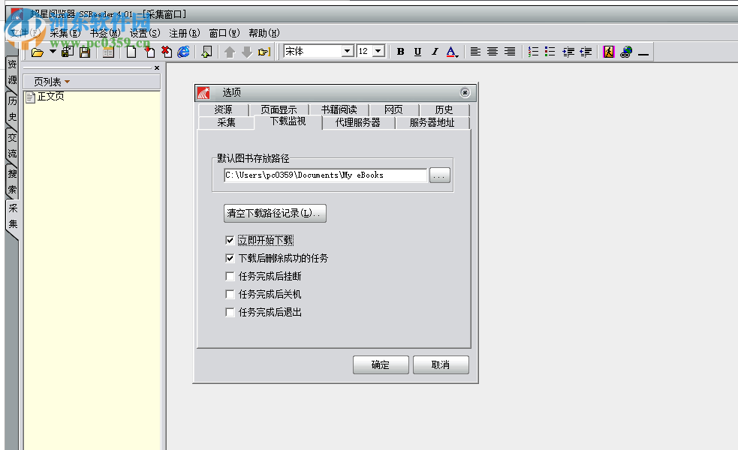The width and height of the screenshot is (738, 450).
Task: Close the page list side panel
Action: coord(157,68)
